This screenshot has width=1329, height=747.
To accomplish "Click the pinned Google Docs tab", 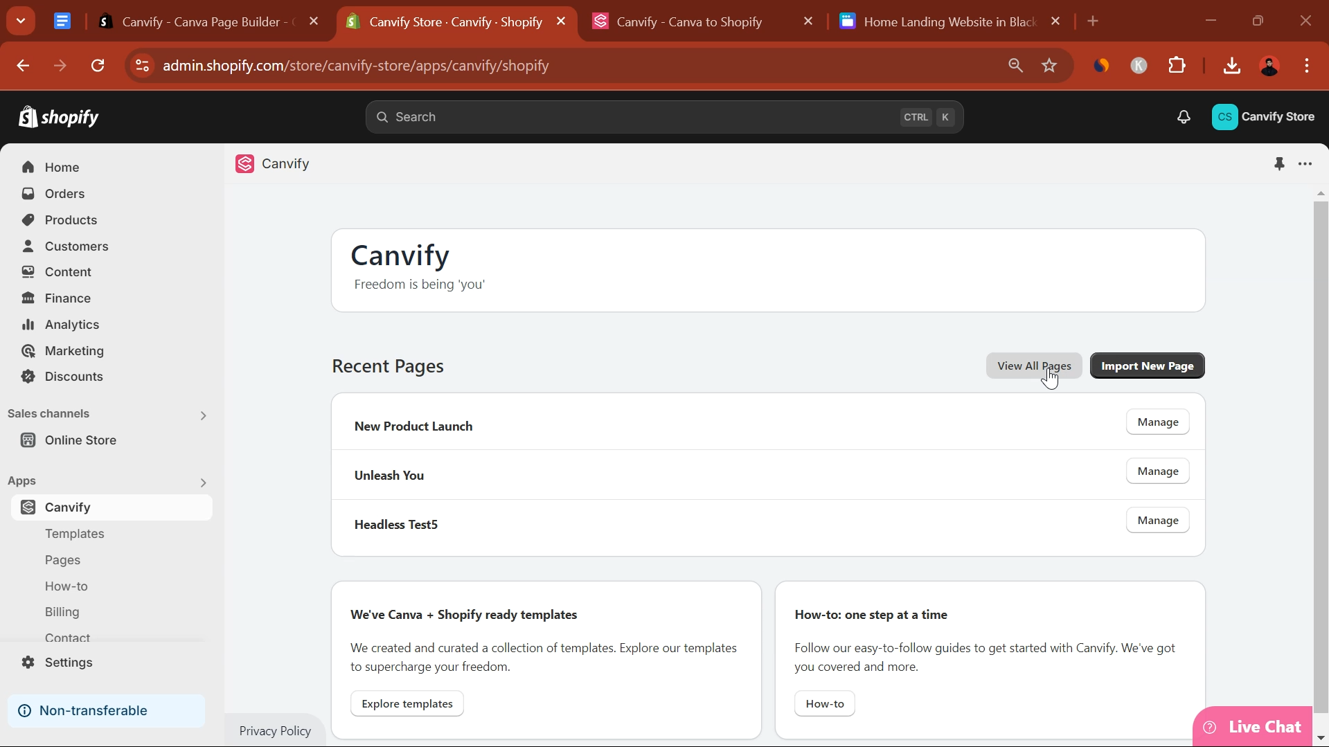I will pyautogui.click(x=62, y=21).
